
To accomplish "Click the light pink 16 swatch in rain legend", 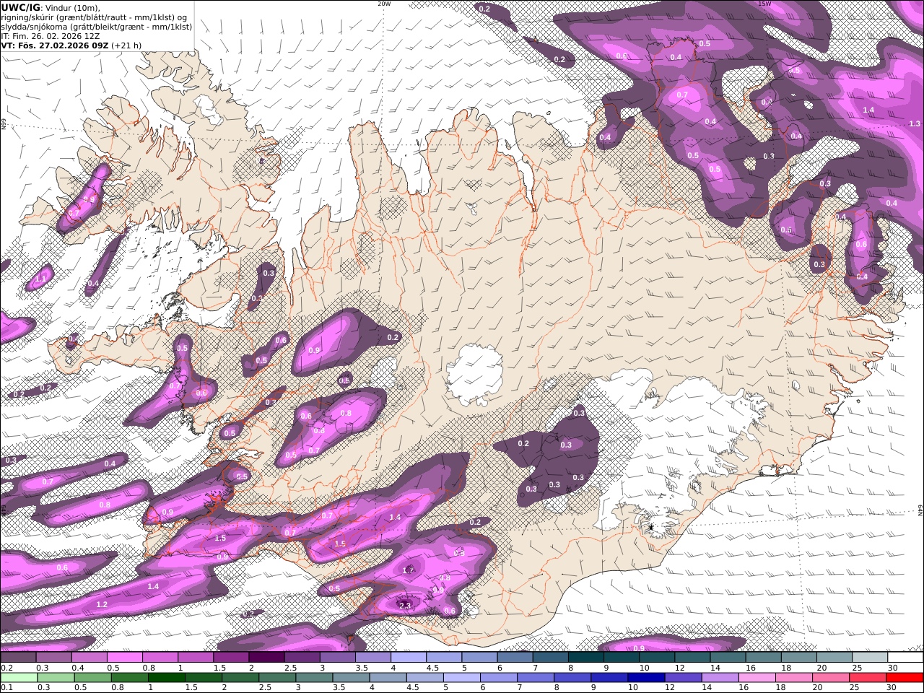I will (x=757, y=678).
